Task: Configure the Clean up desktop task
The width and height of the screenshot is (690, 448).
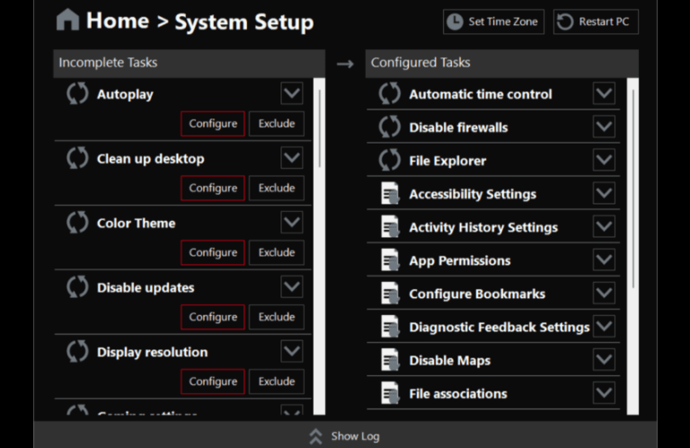Action: point(213,189)
